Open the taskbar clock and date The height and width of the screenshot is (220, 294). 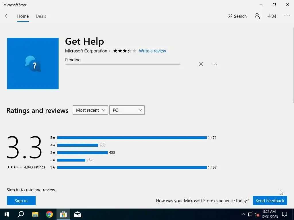(x=269, y=214)
